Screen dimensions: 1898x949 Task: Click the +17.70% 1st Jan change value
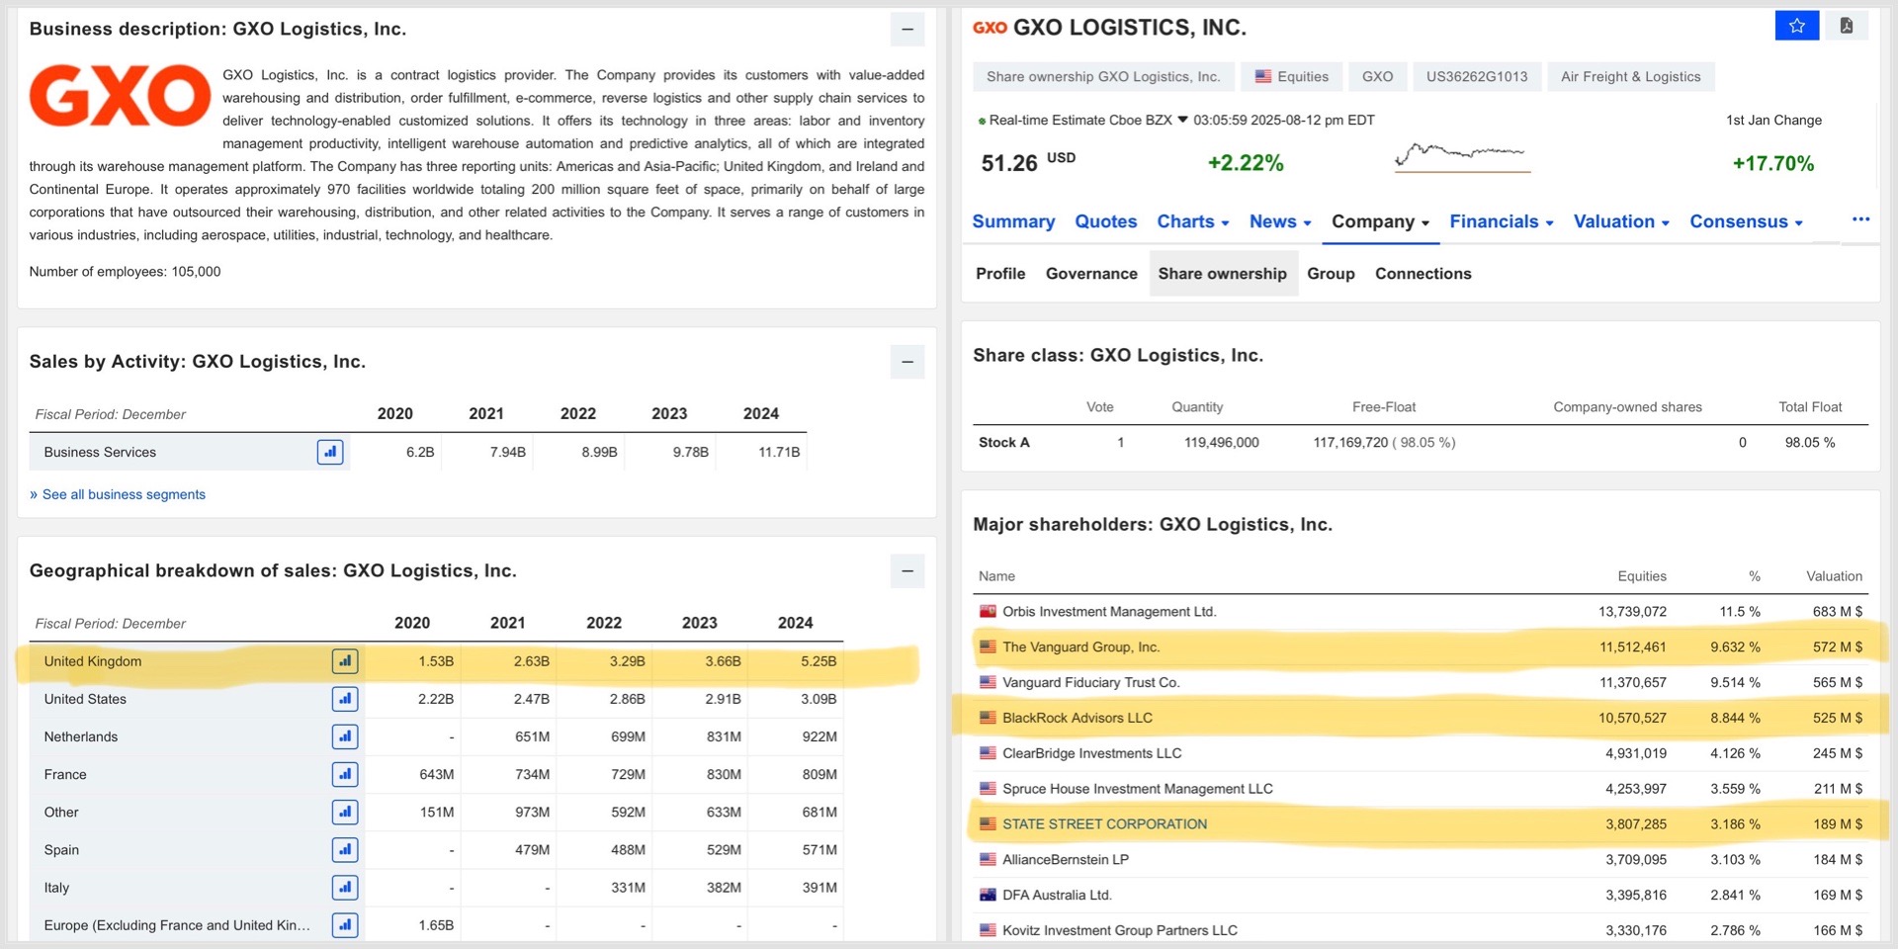click(x=1772, y=163)
